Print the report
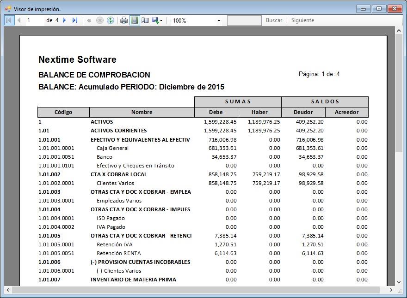The width and height of the screenshot is (407, 298). [x=124, y=20]
